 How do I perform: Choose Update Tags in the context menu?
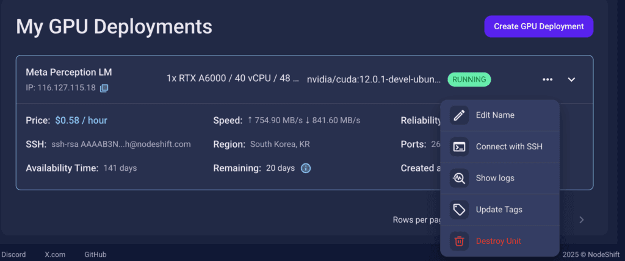(500, 210)
